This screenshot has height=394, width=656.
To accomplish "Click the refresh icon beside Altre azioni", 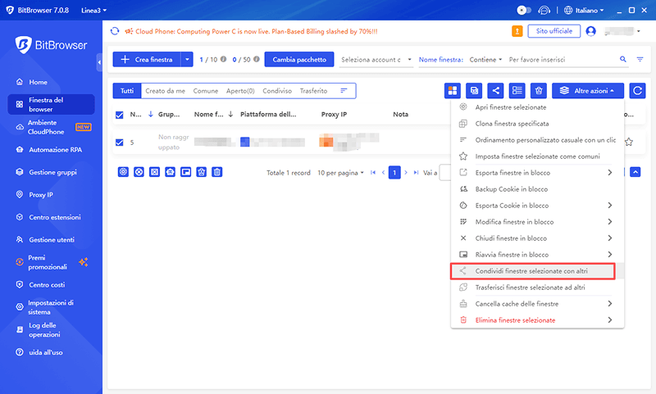I will [x=636, y=91].
